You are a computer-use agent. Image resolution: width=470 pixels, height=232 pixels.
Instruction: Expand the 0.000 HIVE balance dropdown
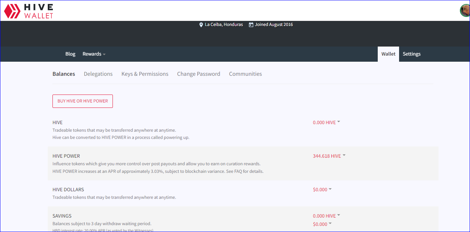(326, 122)
